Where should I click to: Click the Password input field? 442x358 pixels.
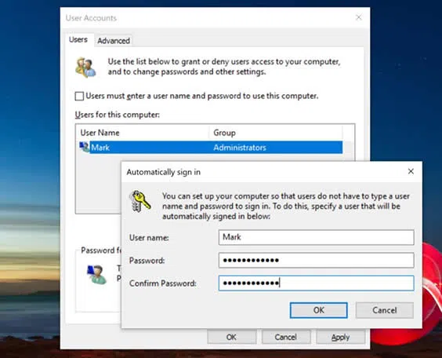(316, 260)
